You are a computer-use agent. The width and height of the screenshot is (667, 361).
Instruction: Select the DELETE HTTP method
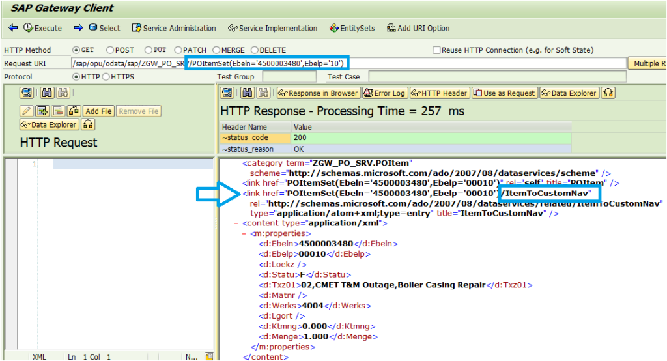(x=255, y=50)
